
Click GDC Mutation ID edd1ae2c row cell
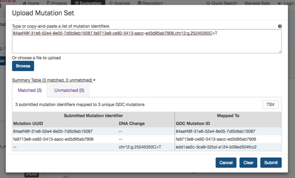click(x=216, y=147)
